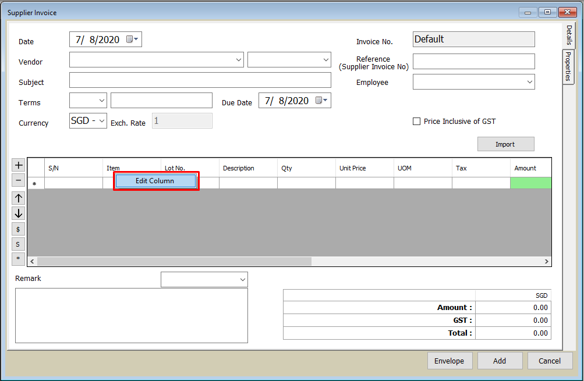Minimize the Supplier Invoice window
This screenshot has width=584, height=381.
click(528, 12)
